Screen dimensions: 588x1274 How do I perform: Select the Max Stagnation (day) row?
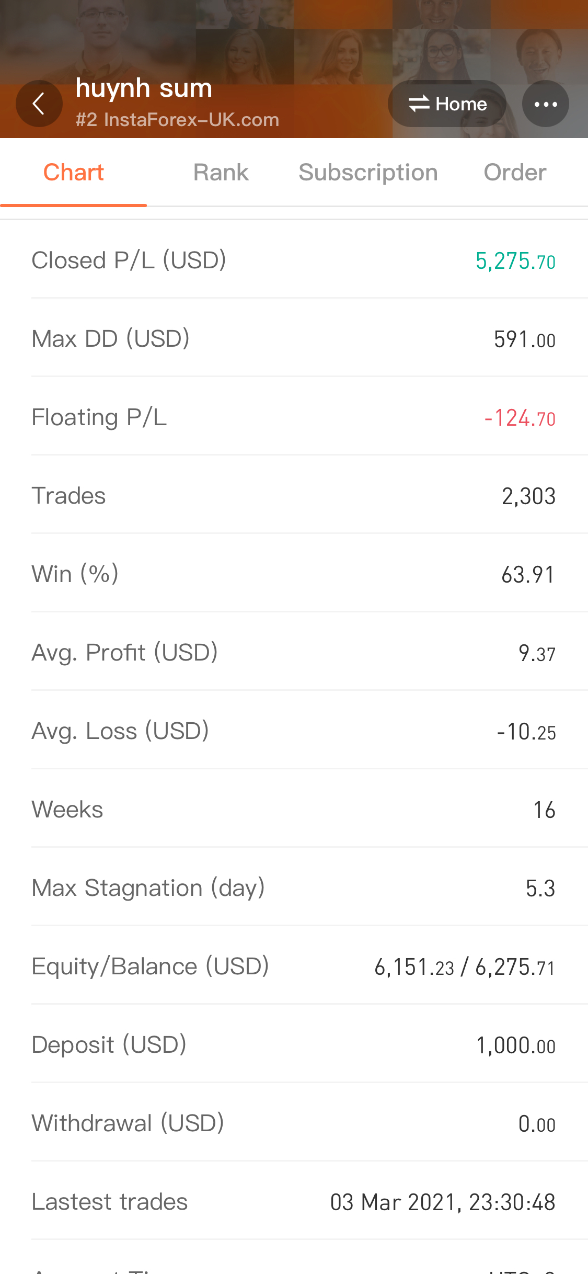[309, 887]
